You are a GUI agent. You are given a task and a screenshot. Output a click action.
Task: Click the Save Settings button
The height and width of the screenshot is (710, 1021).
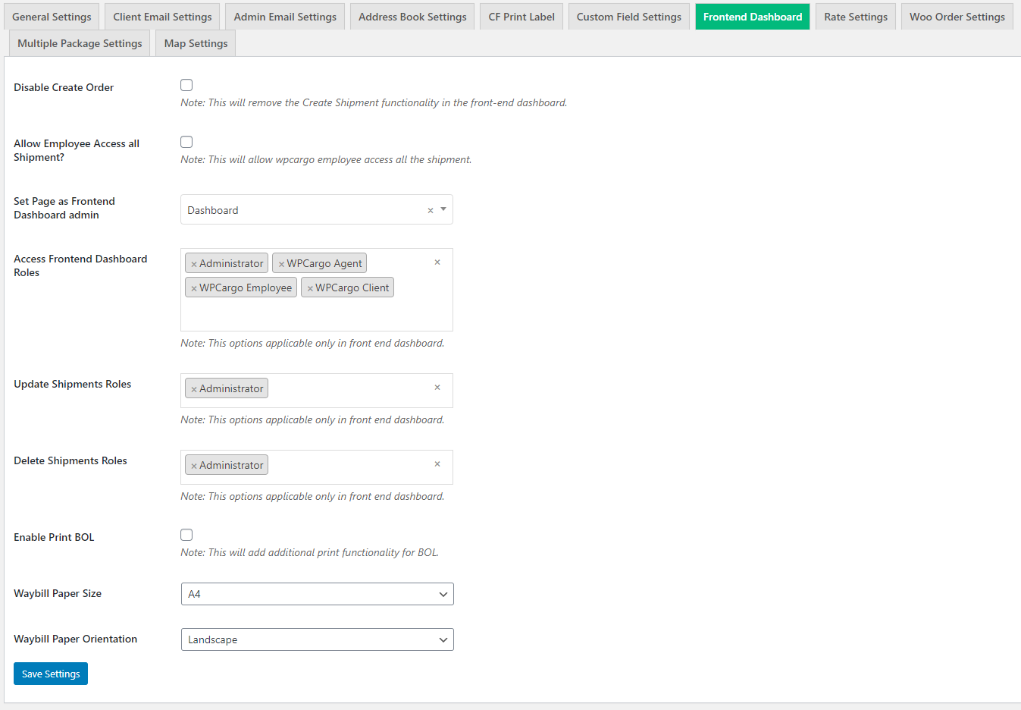point(51,674)
